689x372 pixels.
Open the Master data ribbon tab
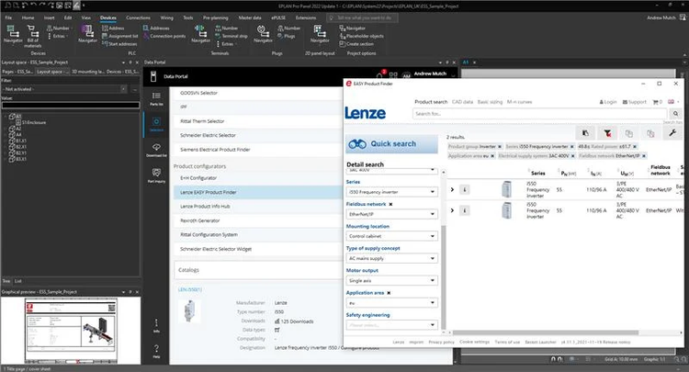click(250, 17)
